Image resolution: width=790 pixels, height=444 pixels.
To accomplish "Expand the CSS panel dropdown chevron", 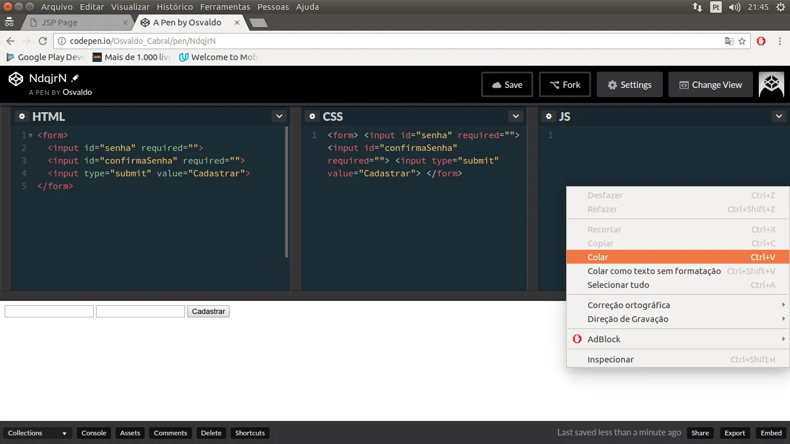I will click(516, 116).
